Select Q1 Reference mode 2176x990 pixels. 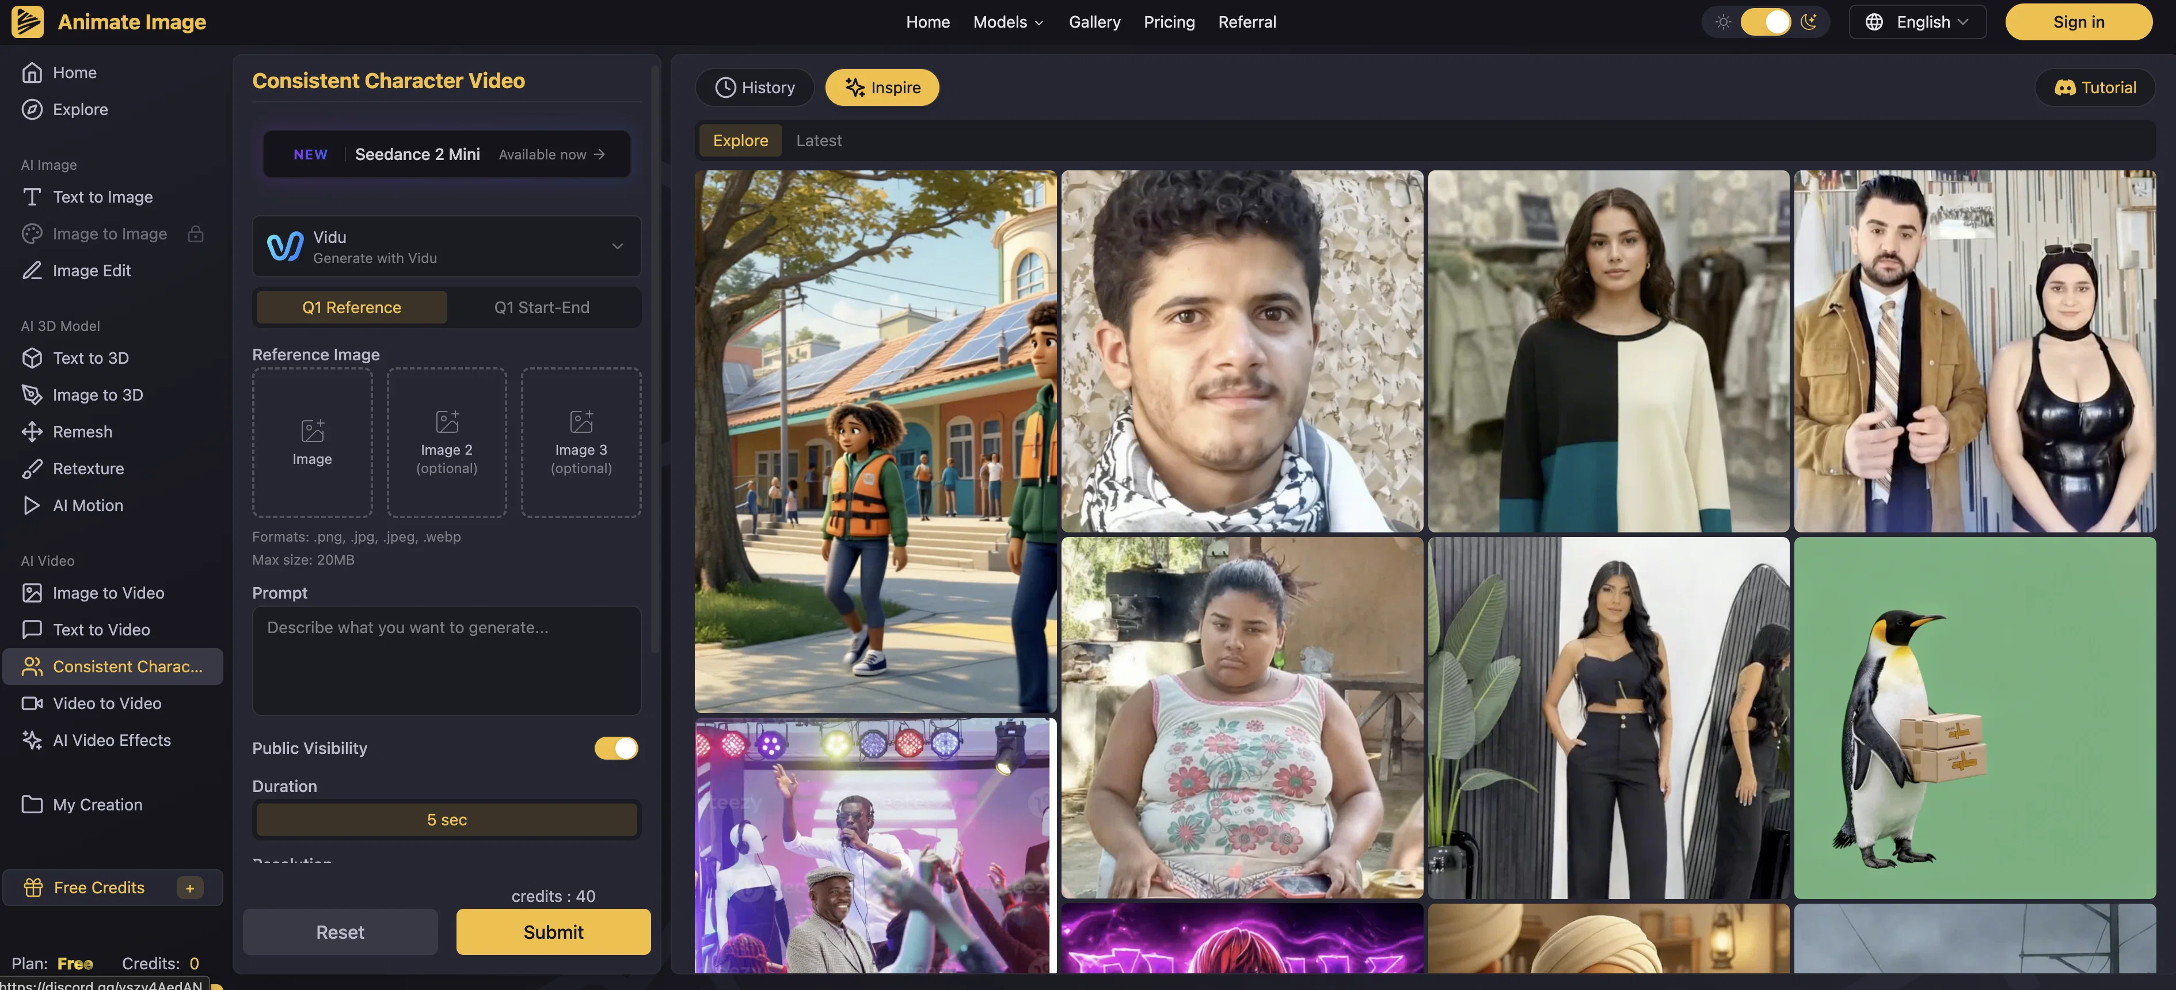click(351, 307)
